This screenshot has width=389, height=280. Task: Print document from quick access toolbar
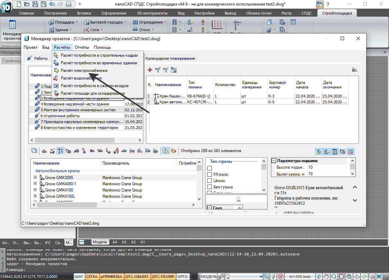click(x=69, y=4)
